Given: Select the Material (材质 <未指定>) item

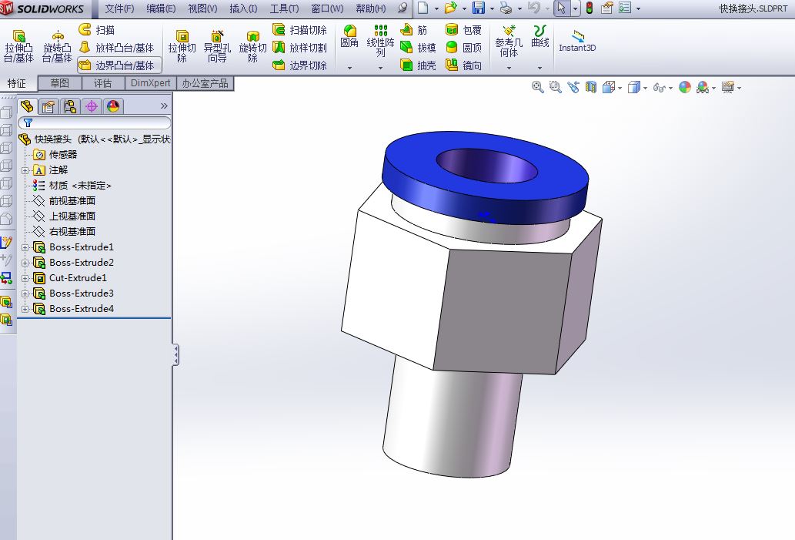Looking at the screenshot, I should point(72,185).
